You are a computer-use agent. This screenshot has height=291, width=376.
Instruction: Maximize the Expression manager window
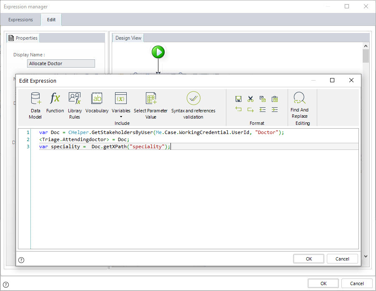(347, 6)
